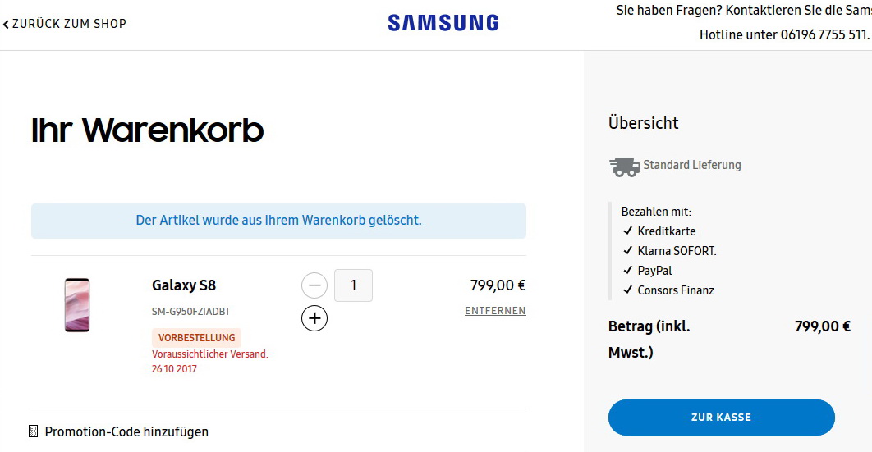The width and height of the screenshot is (872, 452).
Task: Click the delivery truck icon
Action: click(x=624, y=167)
